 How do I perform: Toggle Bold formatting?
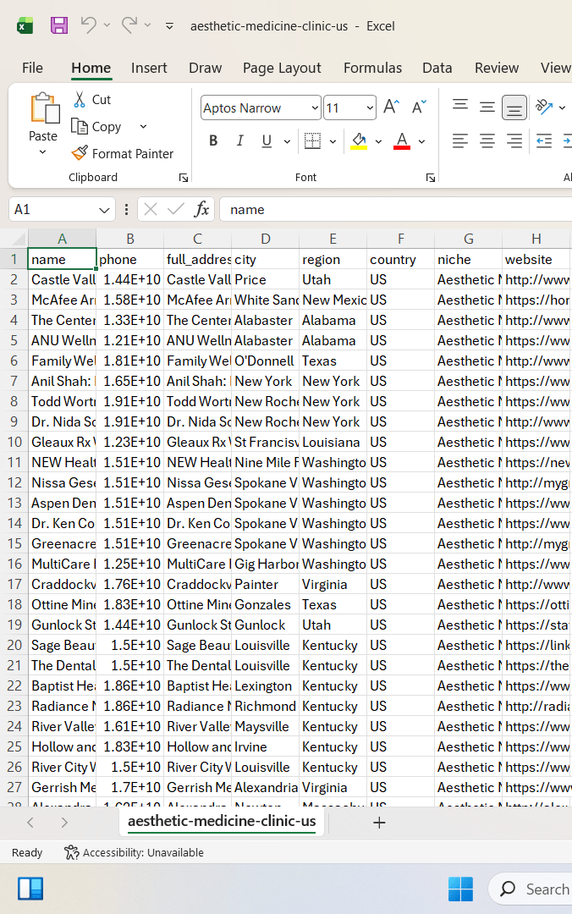coord(213,140)
